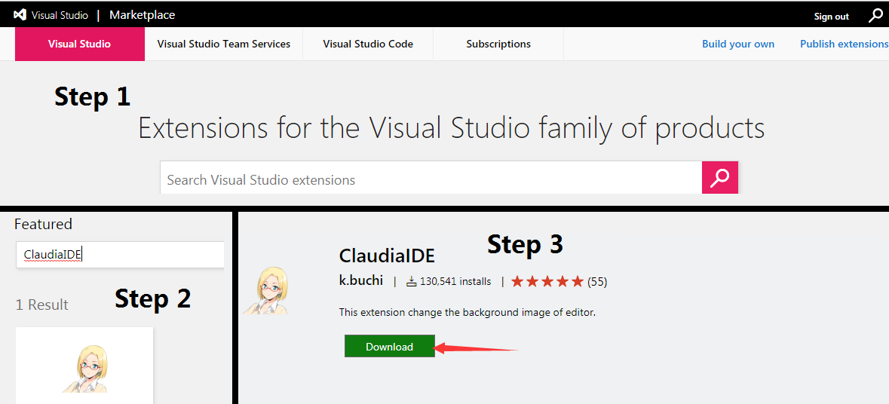This screenshot has width=889, height=404.
Task: Click the five-star rating icons
Action: coord(547,282)
